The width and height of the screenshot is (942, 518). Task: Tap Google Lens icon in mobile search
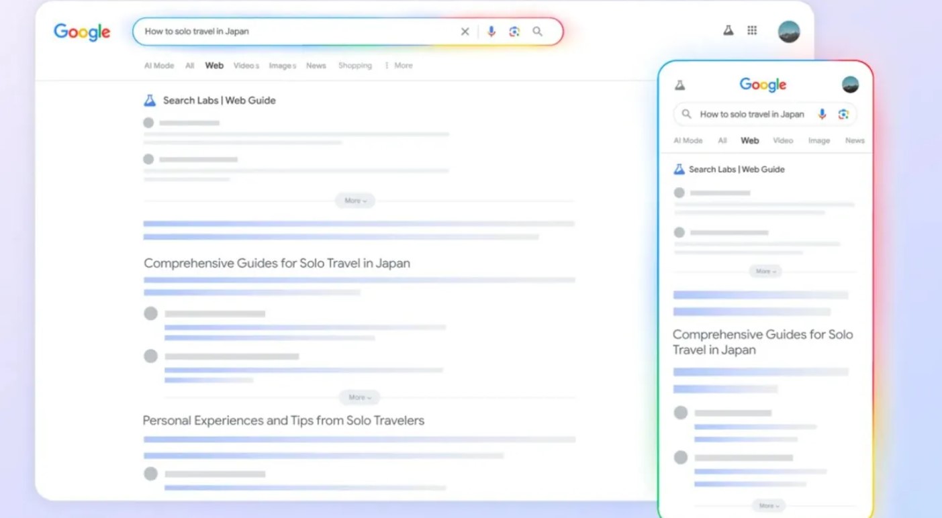click(x=843, y=114)
